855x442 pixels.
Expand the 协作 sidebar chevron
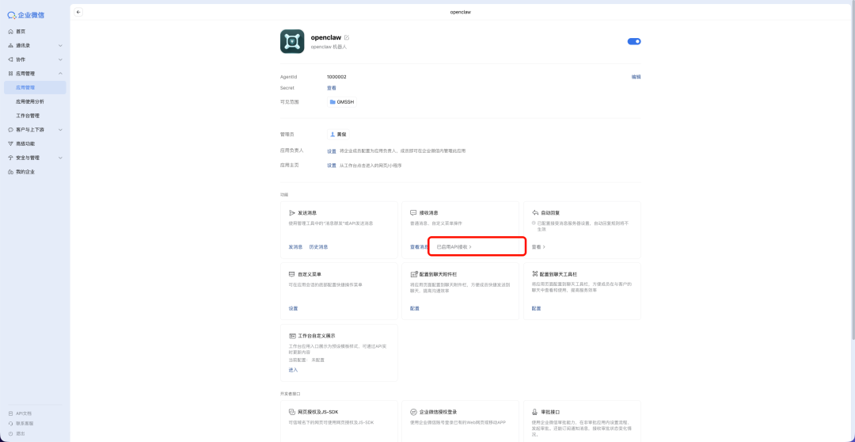[x=60, y=59]
